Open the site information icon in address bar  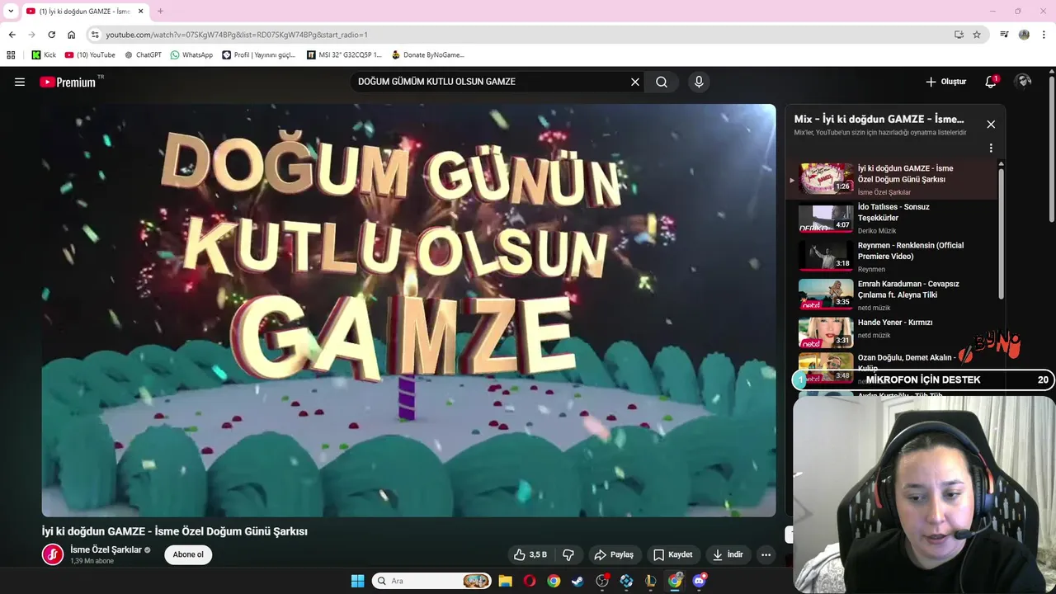[x=95, y=35]
